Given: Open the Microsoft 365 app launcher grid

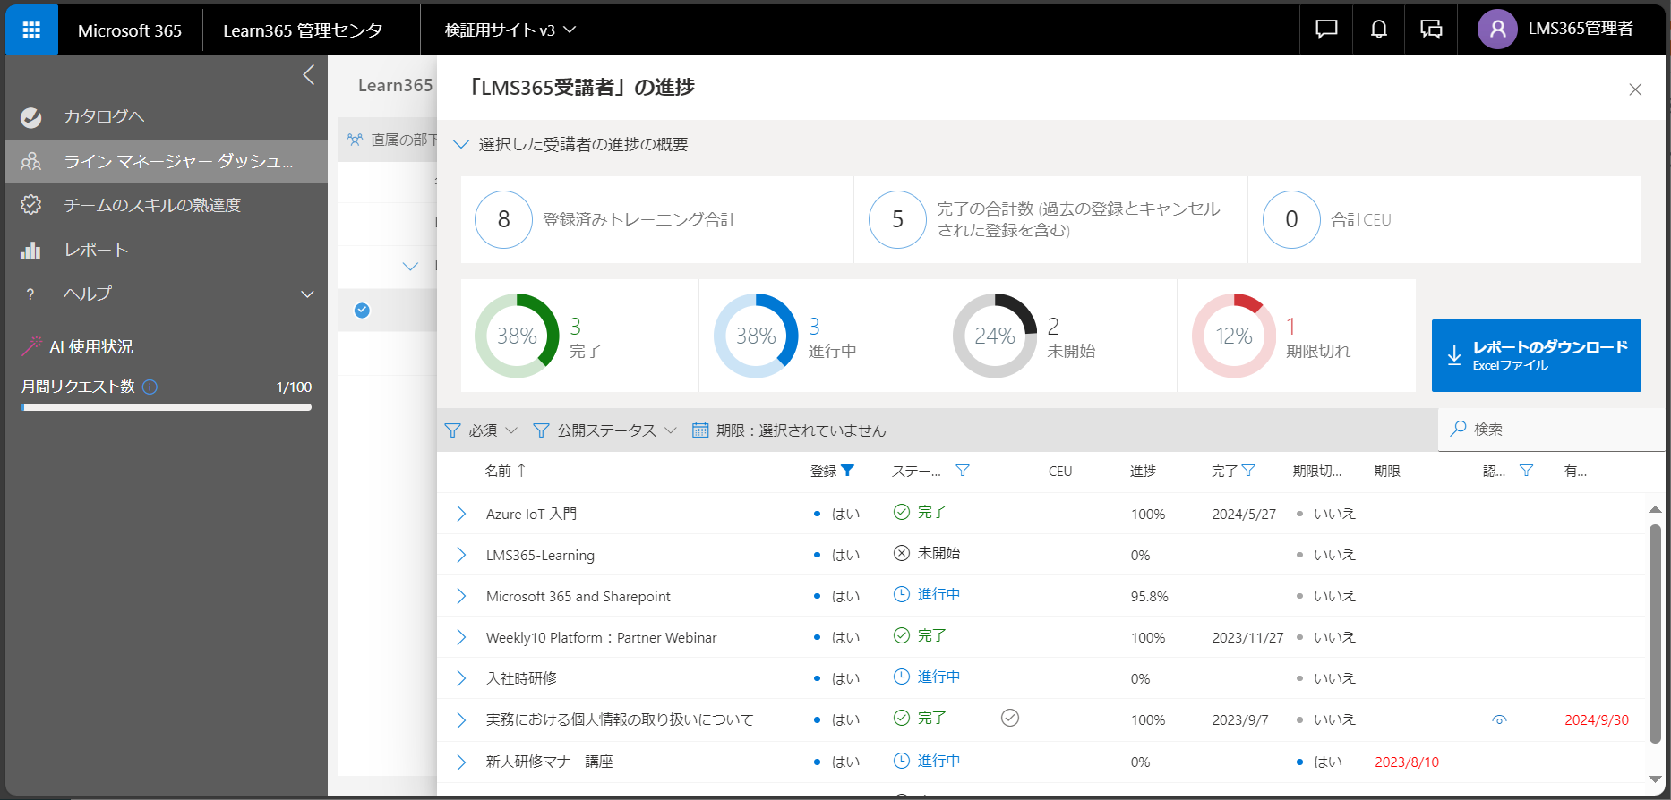Looking at the screenshot, I should [31, 30].
